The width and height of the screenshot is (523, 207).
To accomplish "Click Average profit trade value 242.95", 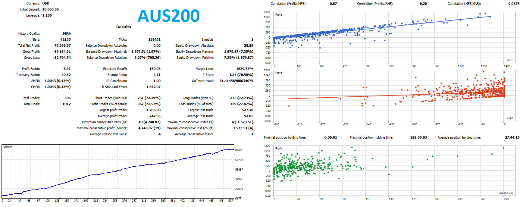I will point(155,116).
